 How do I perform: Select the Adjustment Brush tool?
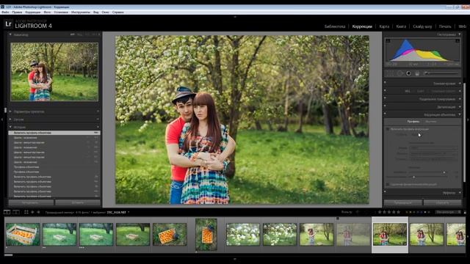point(441,73)
